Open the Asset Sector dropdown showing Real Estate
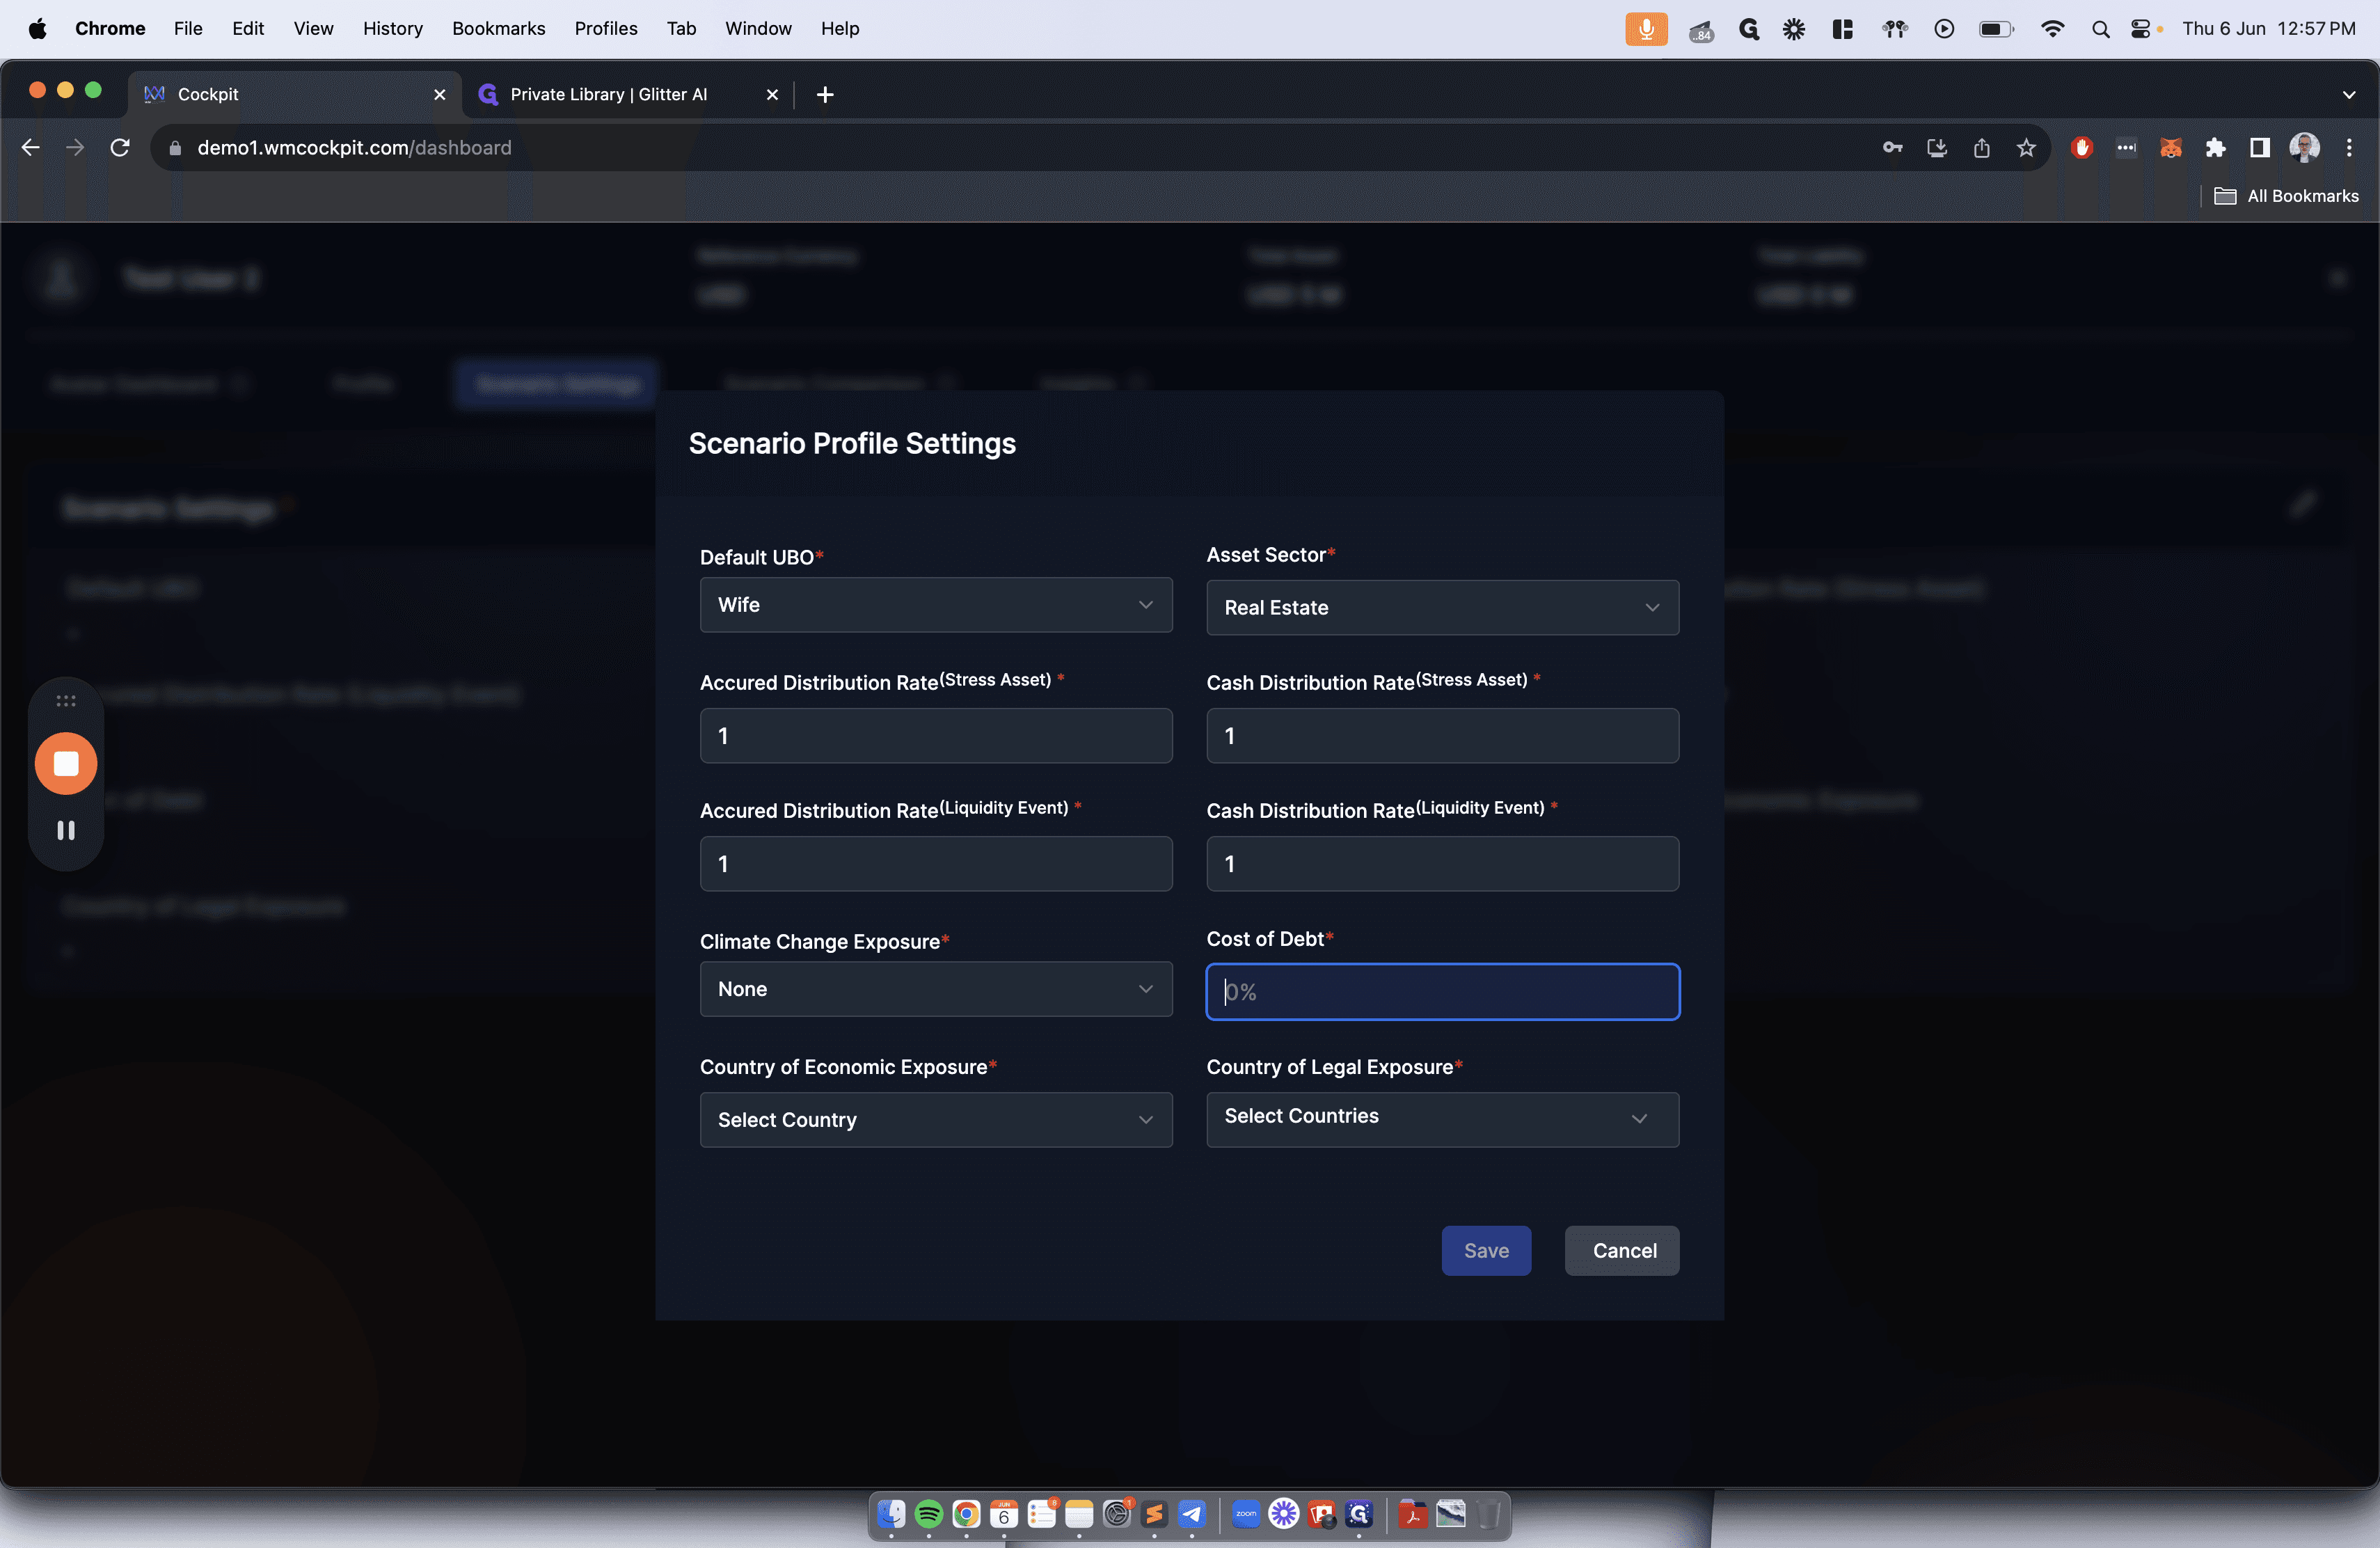The width and height of the screenshot is (2380, 1548). point(1442,608)
